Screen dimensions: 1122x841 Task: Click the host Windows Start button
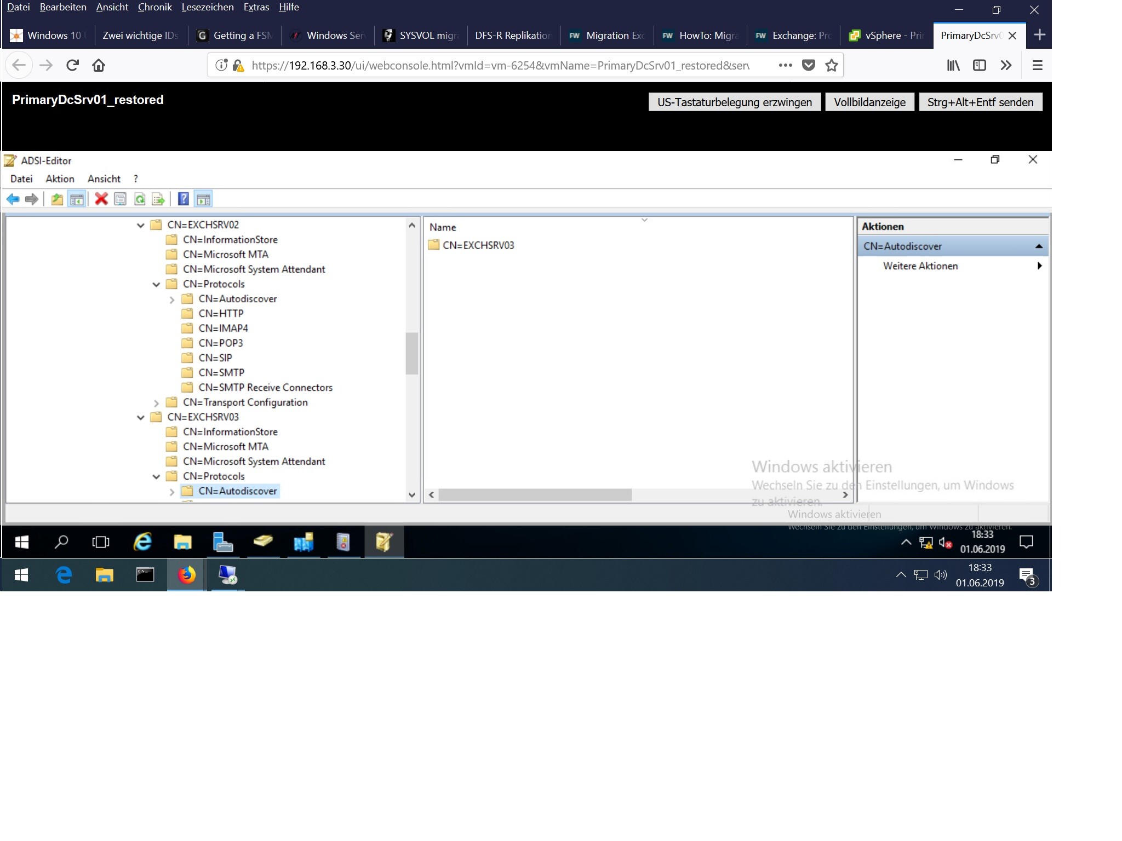coord(21,575)
